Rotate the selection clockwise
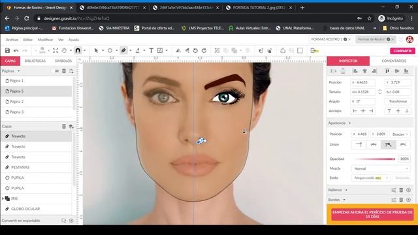This screenshot has width=418, height=235. coord(204,51)
